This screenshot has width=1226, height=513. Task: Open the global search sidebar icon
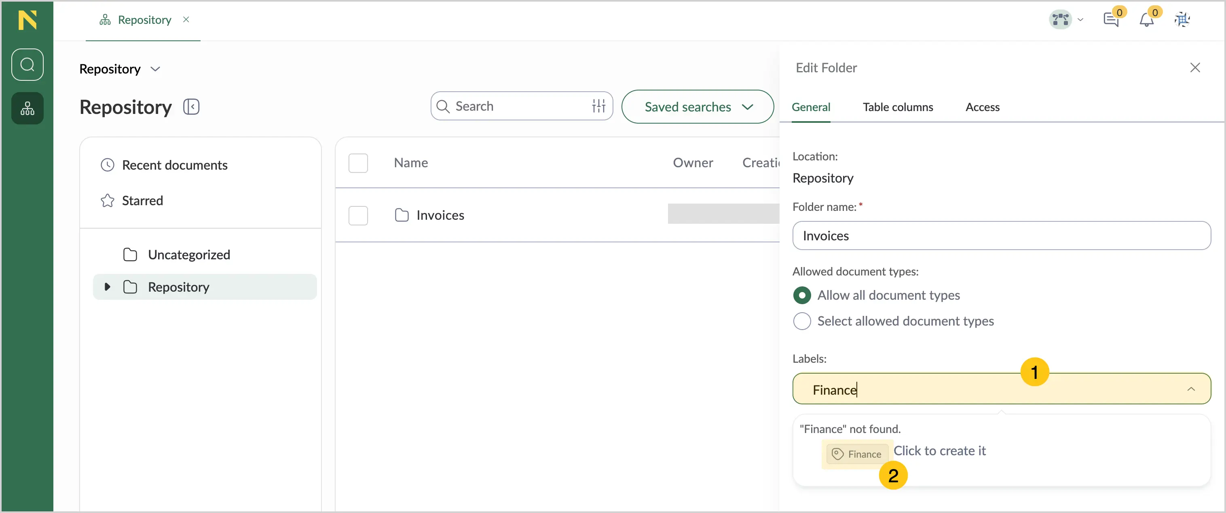point(27,65)
